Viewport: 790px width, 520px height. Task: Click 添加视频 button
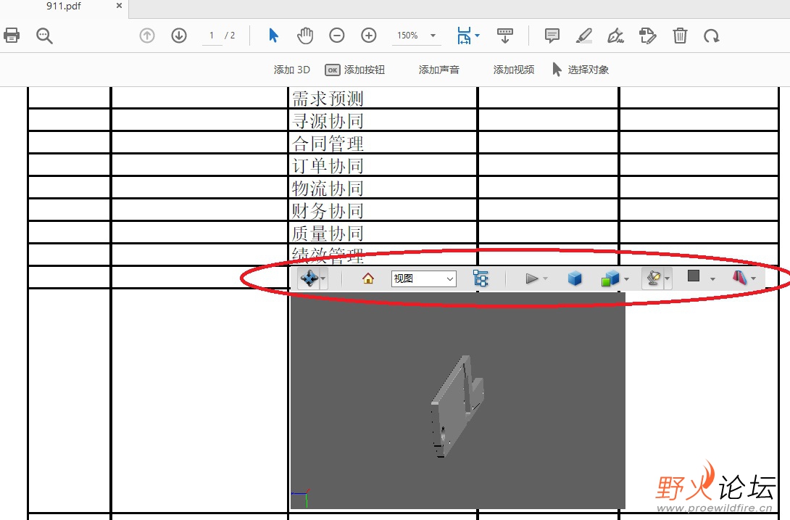513,70
